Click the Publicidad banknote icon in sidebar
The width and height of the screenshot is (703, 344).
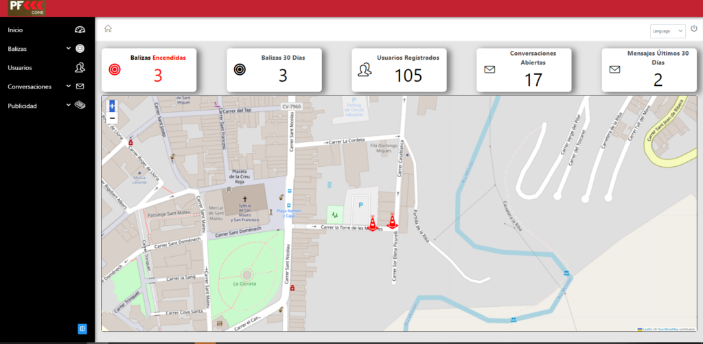tap(80, 106)
